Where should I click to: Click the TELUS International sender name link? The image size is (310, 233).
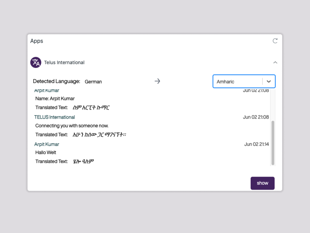(x=54, y=117)
